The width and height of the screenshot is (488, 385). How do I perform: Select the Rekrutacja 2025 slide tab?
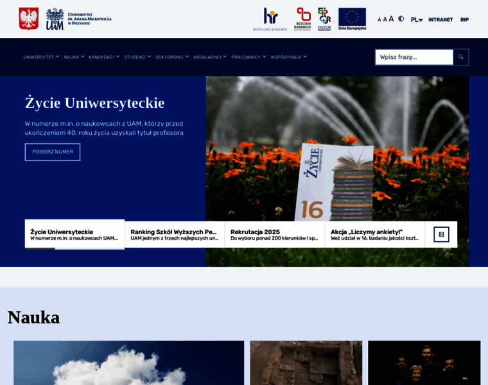(x=275, y=234)
